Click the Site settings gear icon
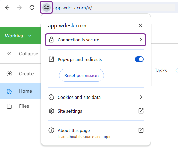The width and height of the screenshot is (178, 155). 51,111
